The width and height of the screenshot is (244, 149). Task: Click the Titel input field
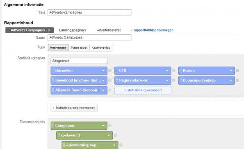click(x=89, y=12)
